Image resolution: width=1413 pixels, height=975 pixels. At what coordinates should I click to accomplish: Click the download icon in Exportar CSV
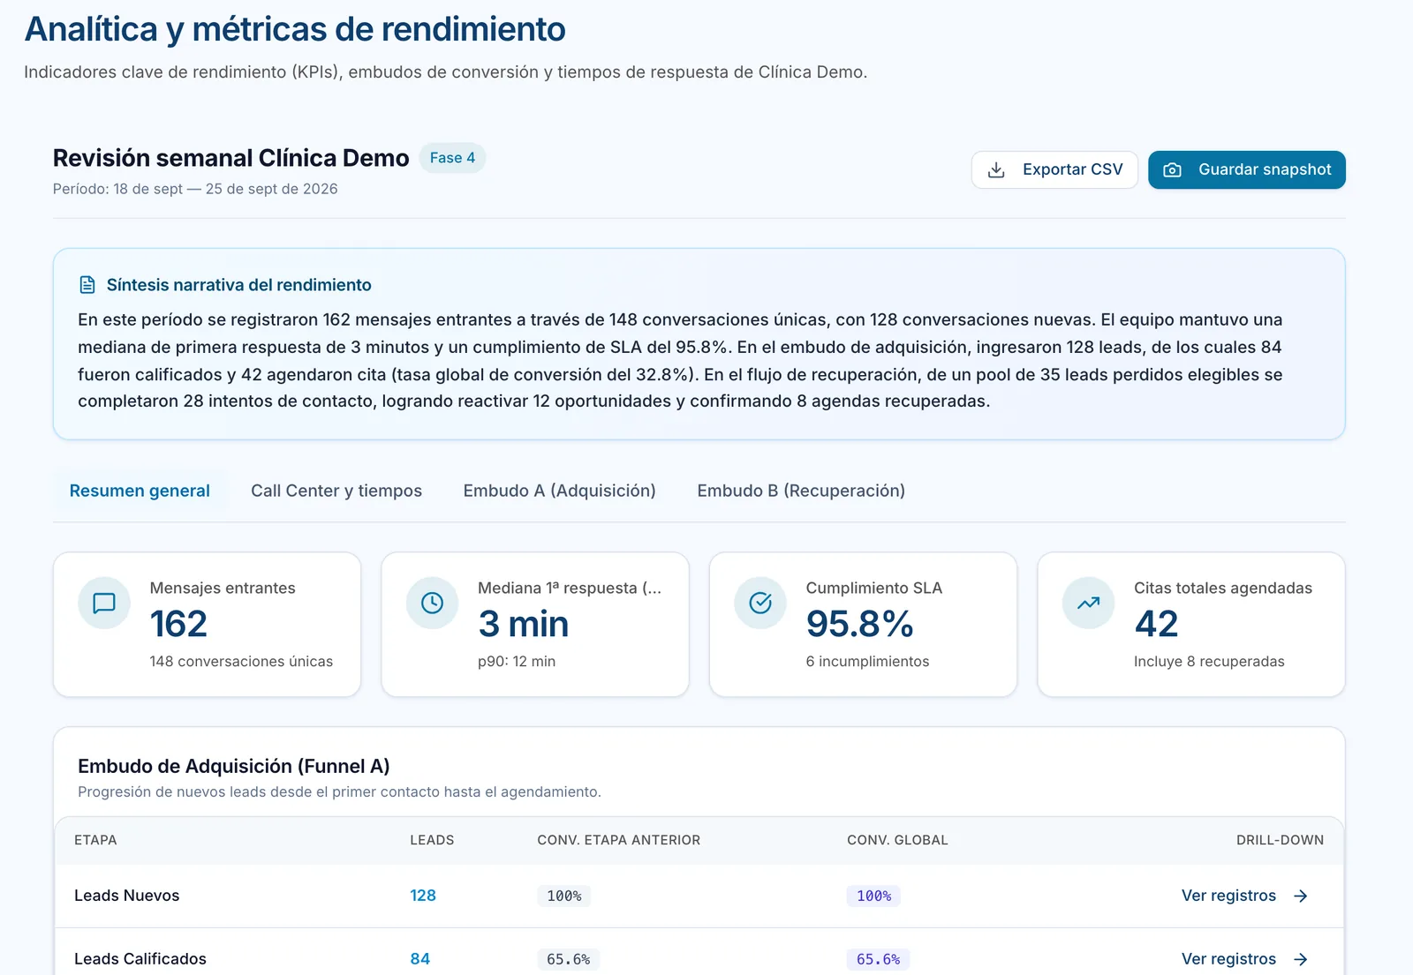coord(996,169)
